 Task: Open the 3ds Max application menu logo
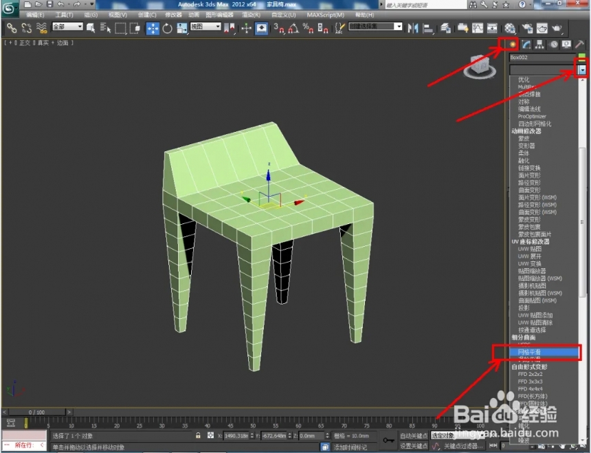tap(9, 8)
